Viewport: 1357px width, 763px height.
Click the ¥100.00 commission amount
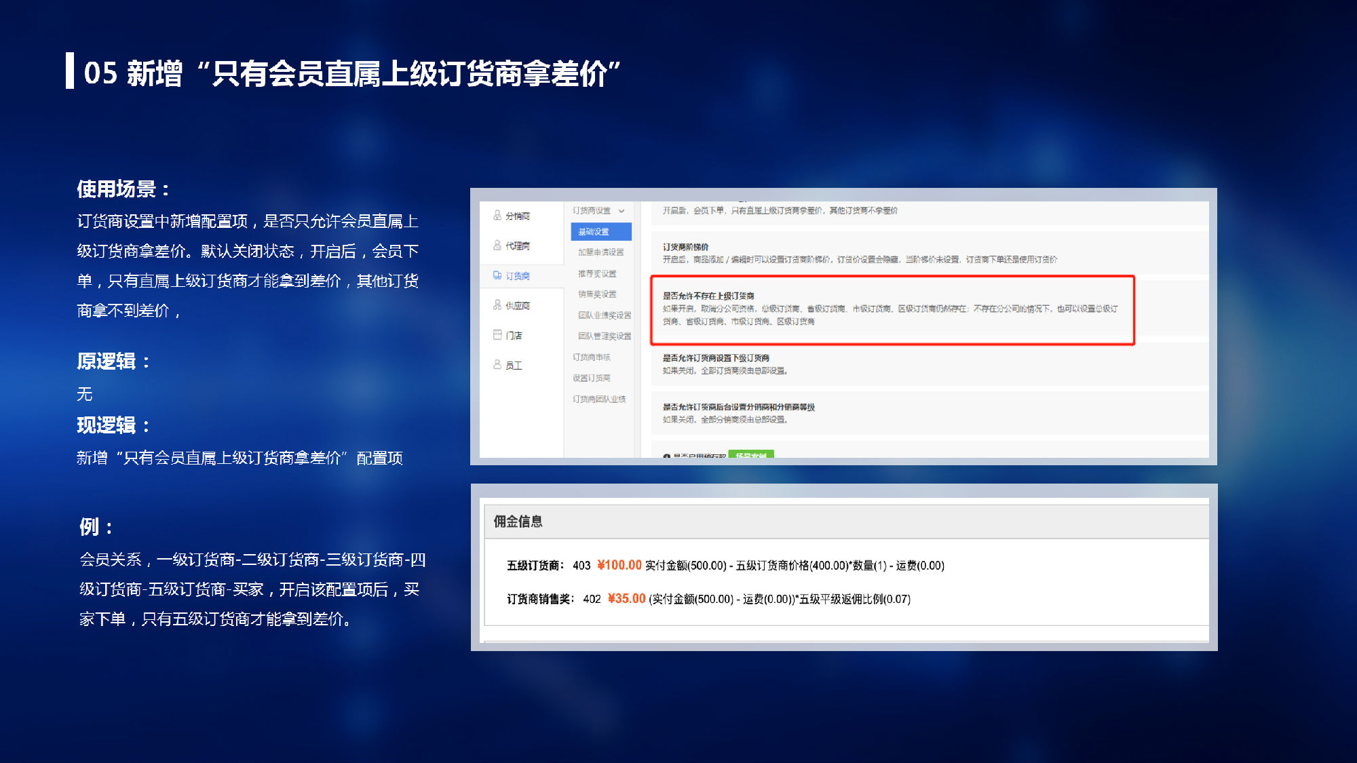(x=619, y=565)
